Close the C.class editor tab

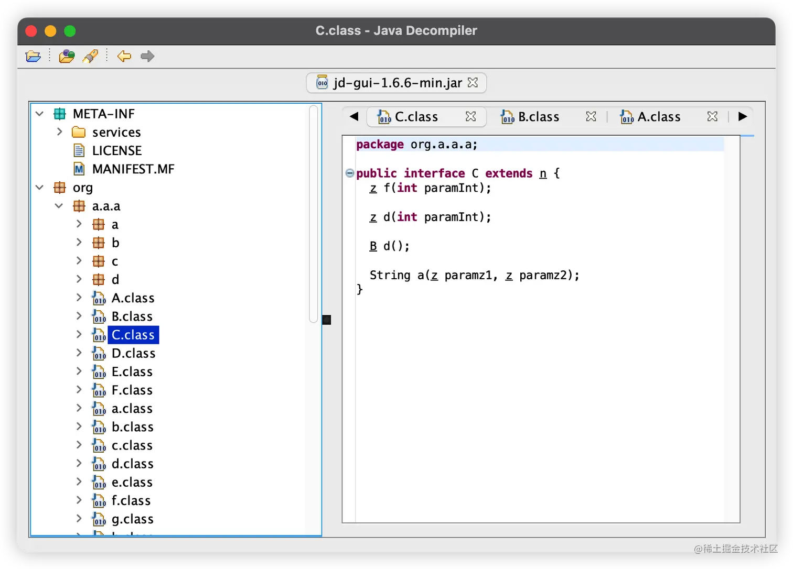(471, 117)
